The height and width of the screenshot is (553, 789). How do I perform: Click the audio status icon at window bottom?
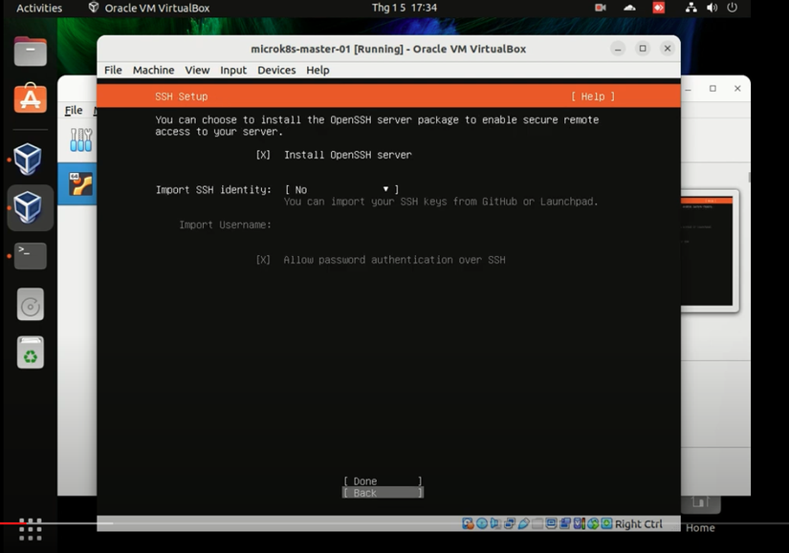(x=494, y=523)
